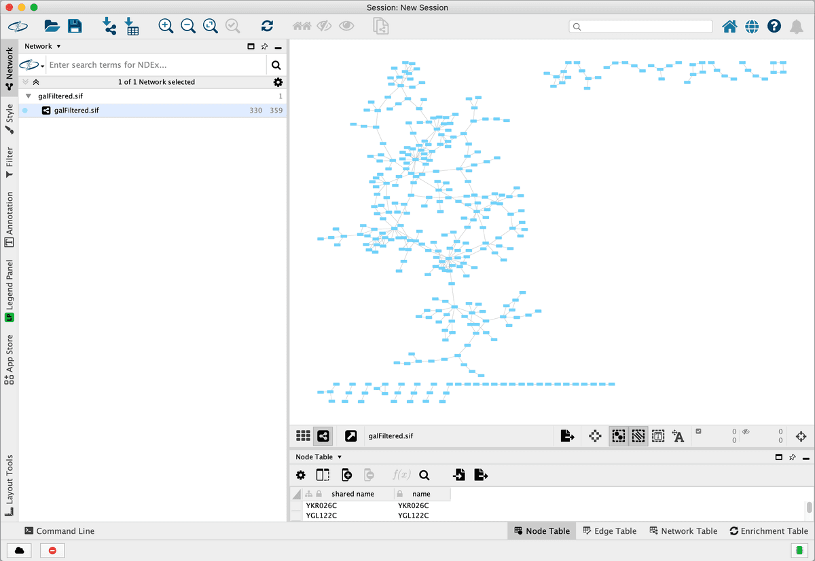Open Network panel options gear
This screenshot has width=815, height=561.
[x=278, y=82]
